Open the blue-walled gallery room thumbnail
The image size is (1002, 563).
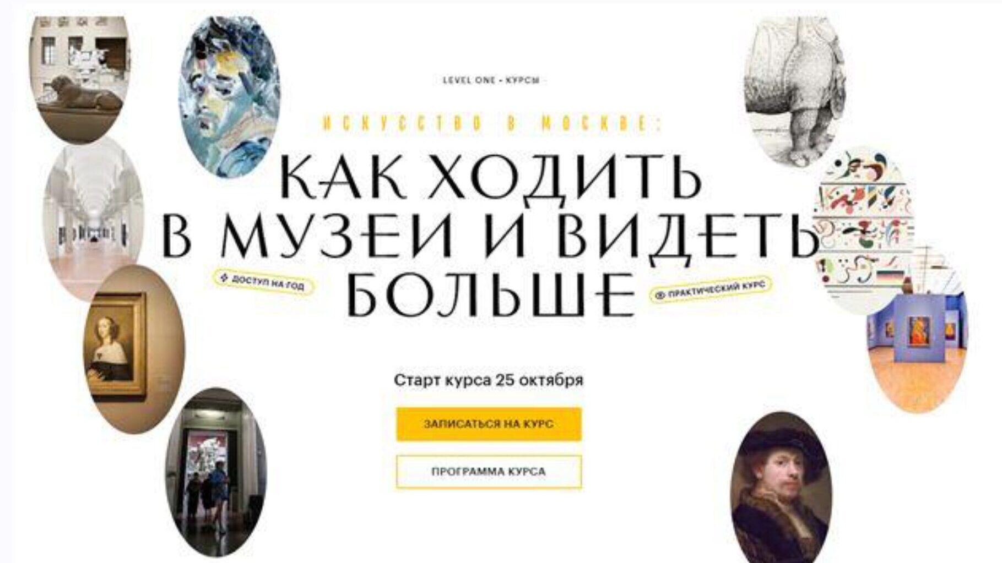(x=917, y=329)
